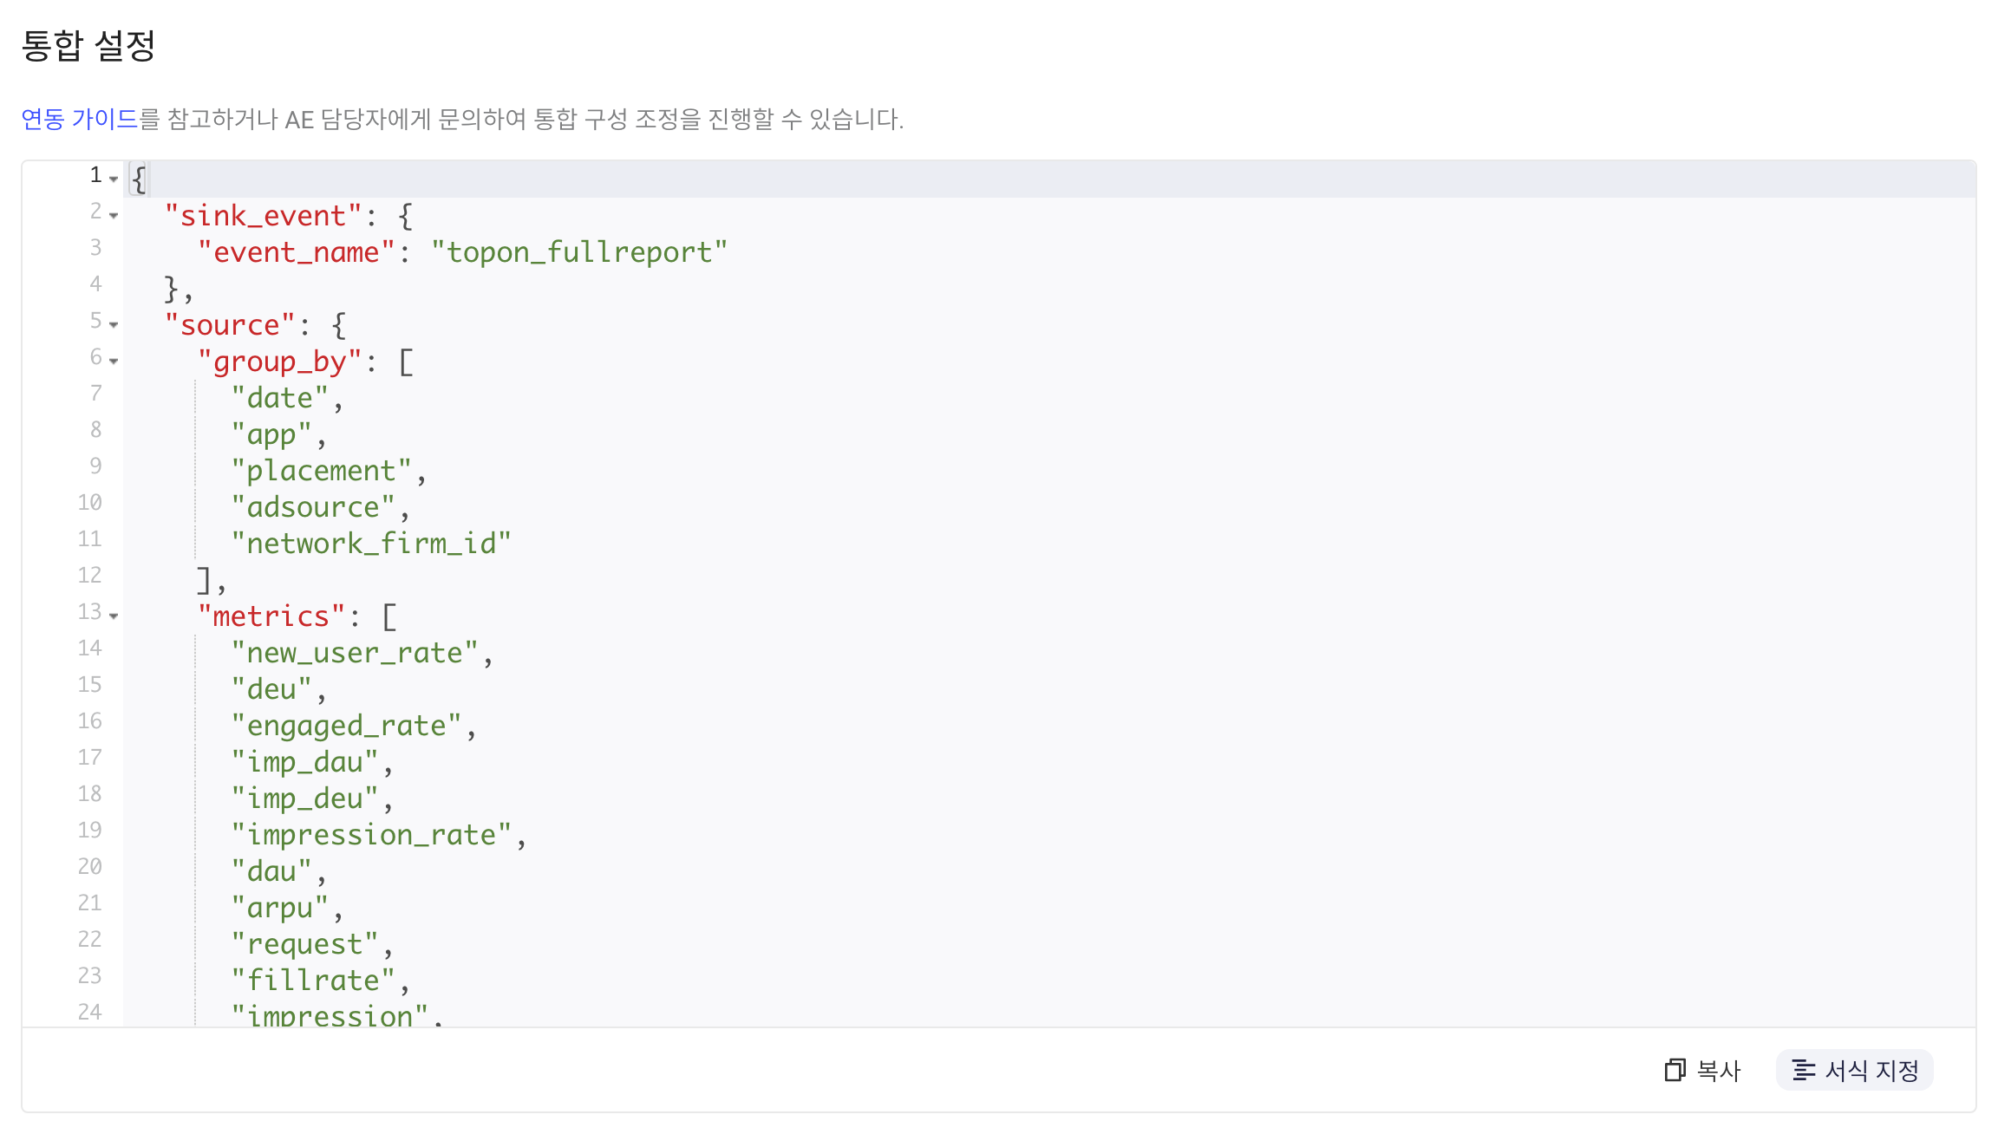Click the 복사 copy button
This screenshot has height=1134, width=1998.
pyautogui.click(x=1703, y=1071)
